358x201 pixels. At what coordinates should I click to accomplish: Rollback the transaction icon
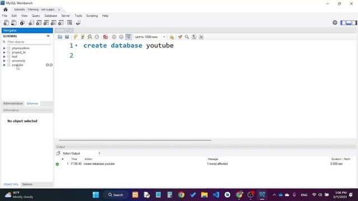point(121,37)
